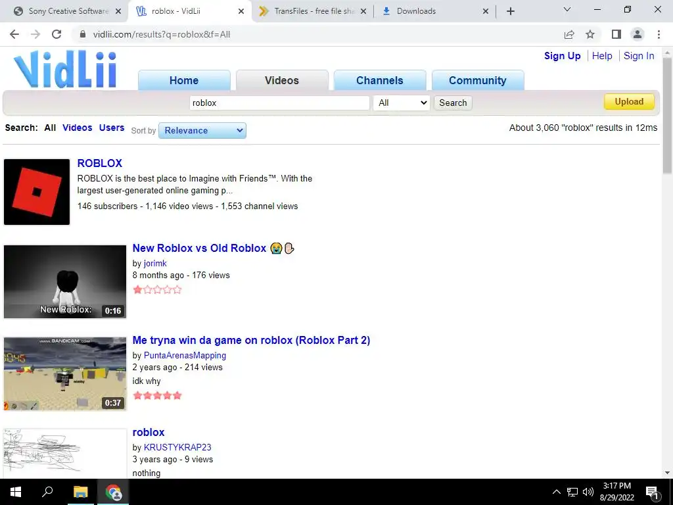Click the share page icon in address bar
673x505 pixels.
pyautogui.click(x=569, y=34)
